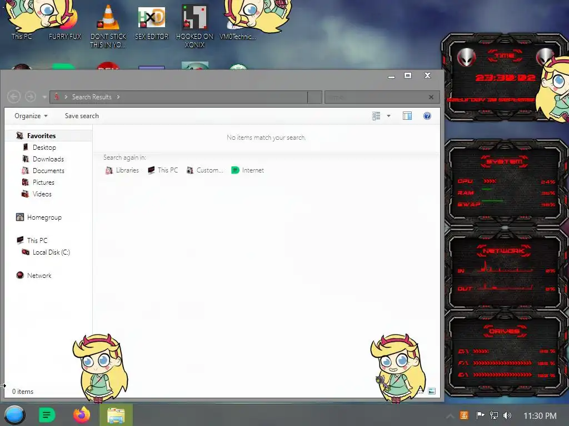The width and height of the screenshot is (569, 426).
Task: Select Homegroup in navigation pane
Action: point(44,217)
